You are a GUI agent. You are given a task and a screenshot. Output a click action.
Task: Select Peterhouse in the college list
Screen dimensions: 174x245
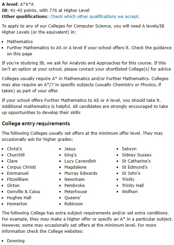(x=76, y=191)
